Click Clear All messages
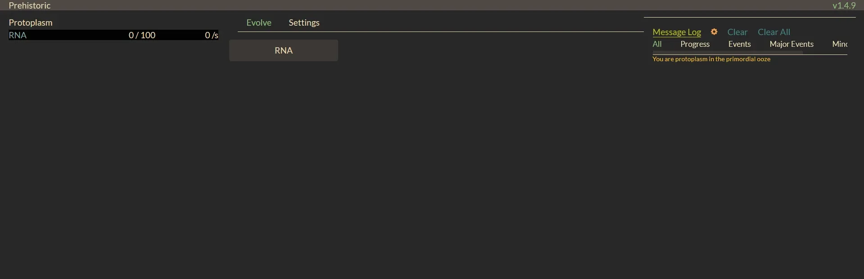This screenshot has width=864, height=279. (774, 32)
